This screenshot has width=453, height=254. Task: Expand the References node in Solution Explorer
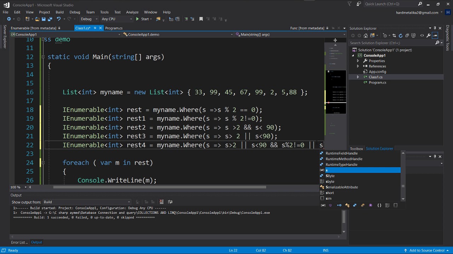(358, 66)
